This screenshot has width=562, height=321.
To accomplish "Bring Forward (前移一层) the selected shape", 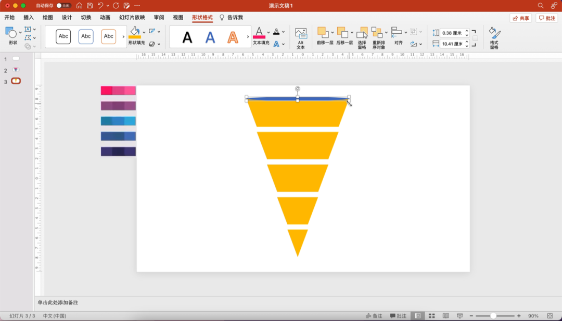I will pyautogui.click(x=323, y=33).
